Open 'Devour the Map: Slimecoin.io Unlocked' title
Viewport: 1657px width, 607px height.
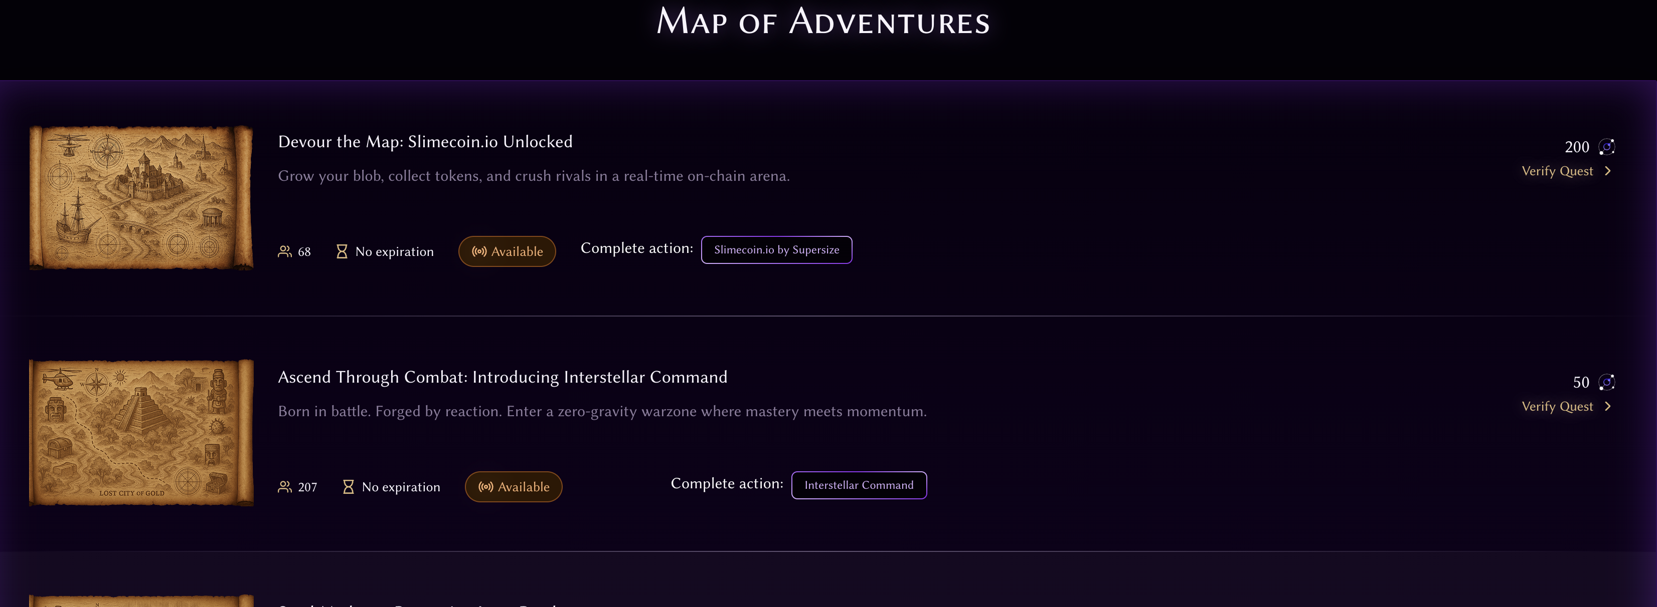point(425,142)
